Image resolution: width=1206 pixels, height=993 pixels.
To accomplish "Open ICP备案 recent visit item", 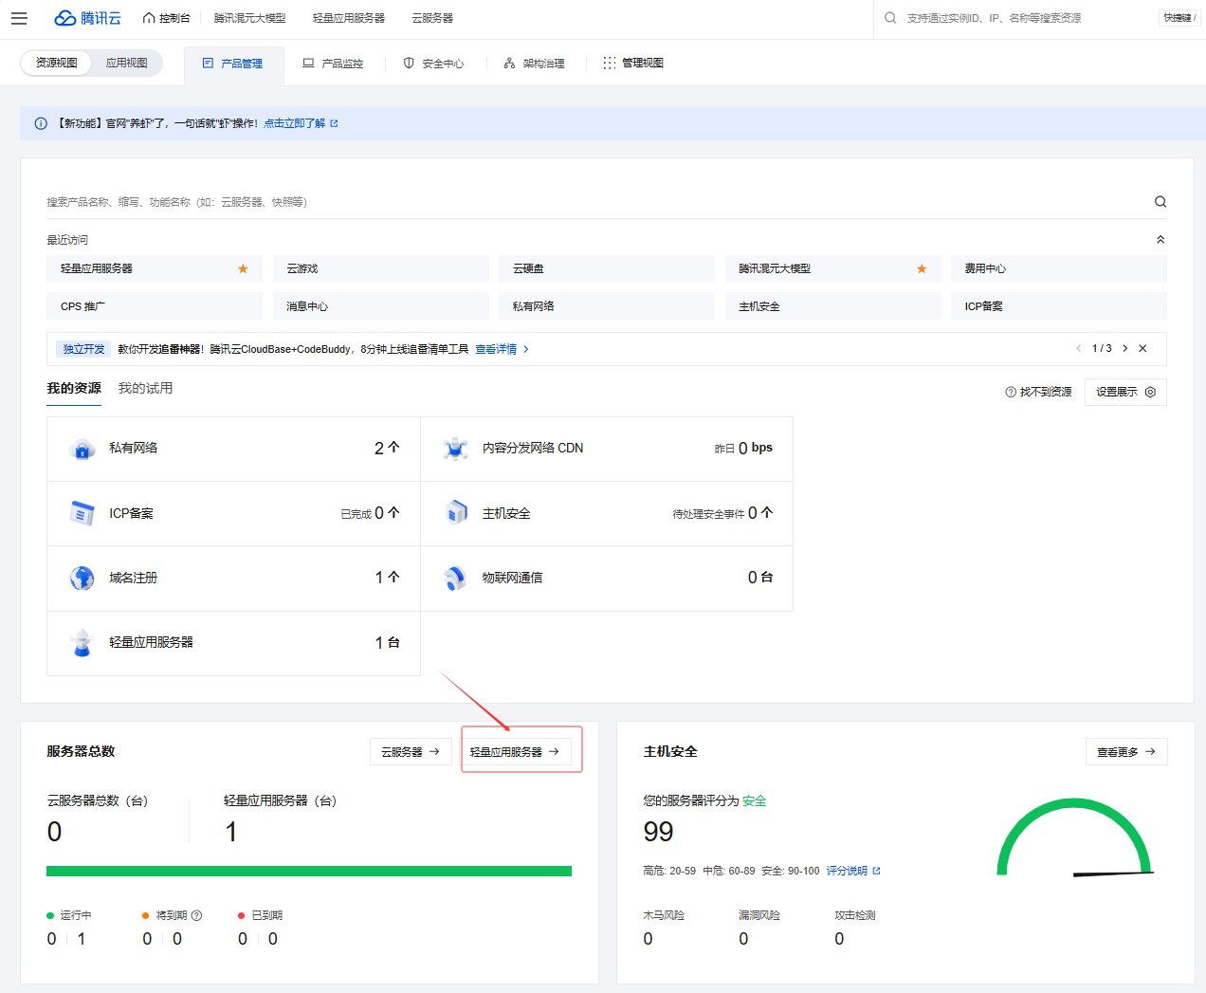I will coord(1059,306).
